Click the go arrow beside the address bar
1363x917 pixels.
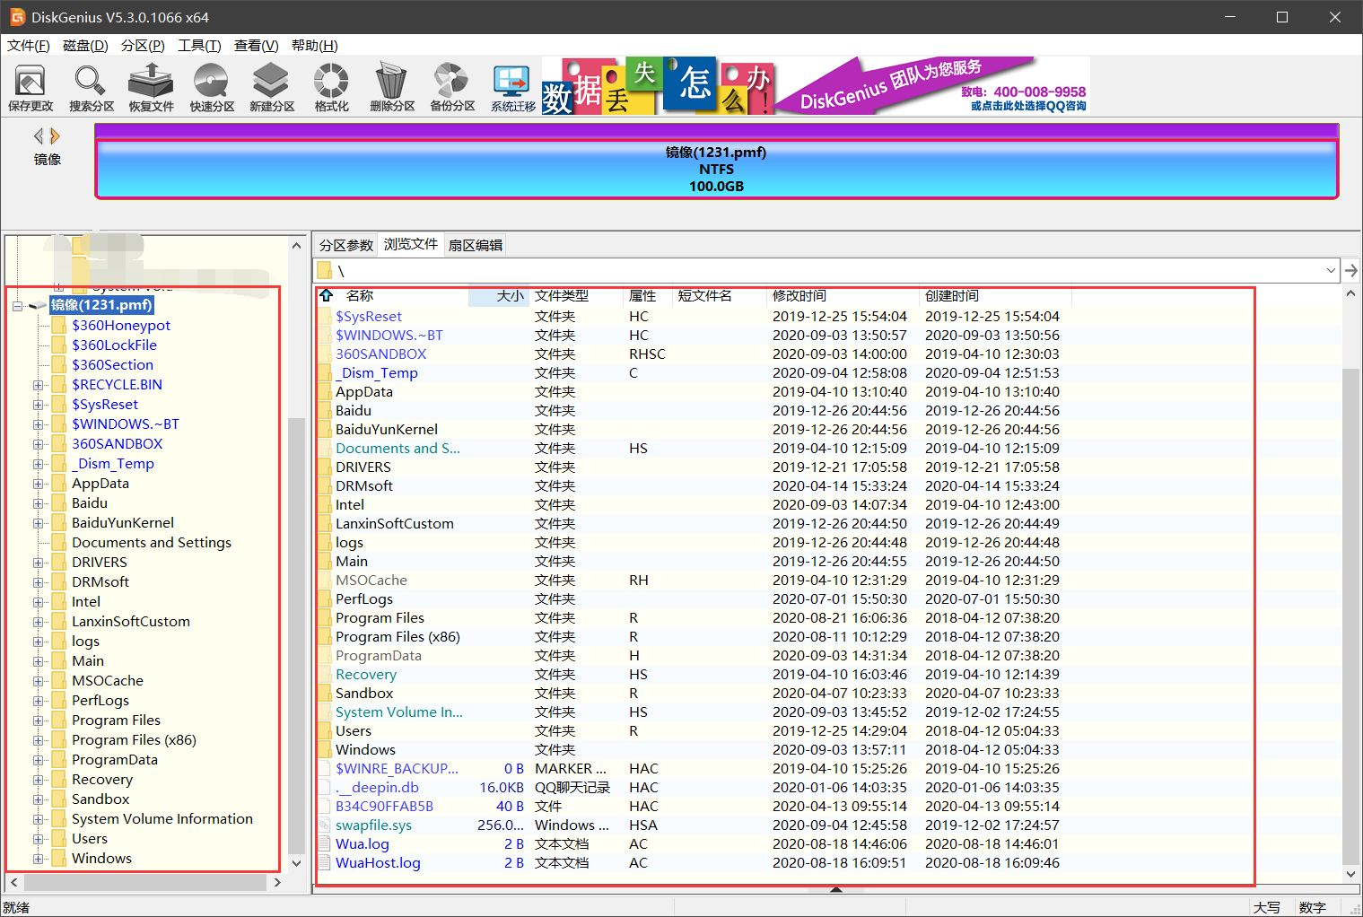[1352, 270]
